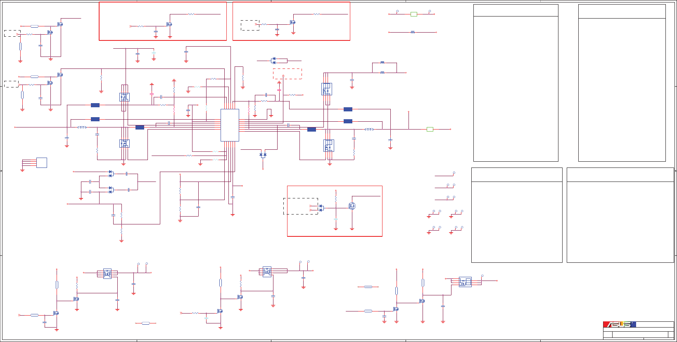
Task: Click the dashed box inside the top-right red frame
Action: (250, 25)
